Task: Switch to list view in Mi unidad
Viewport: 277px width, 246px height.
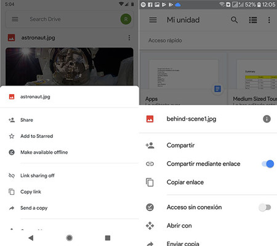Action: click(x=253, y=20)
